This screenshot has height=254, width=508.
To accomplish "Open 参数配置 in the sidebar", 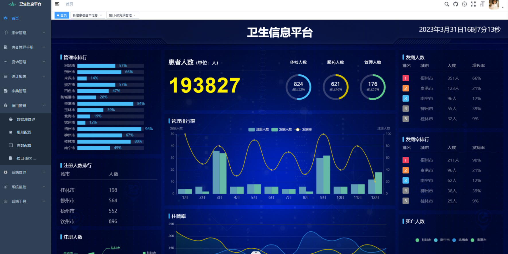I will coord(24,145).
